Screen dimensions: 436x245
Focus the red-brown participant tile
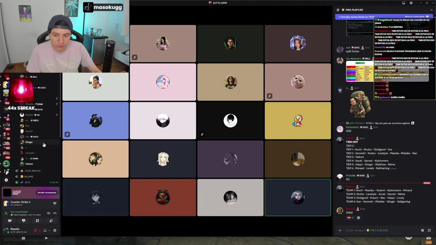[163, 198]
